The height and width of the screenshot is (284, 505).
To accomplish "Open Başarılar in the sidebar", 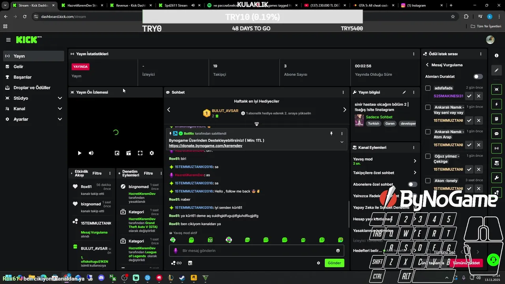I will (34, 77).
